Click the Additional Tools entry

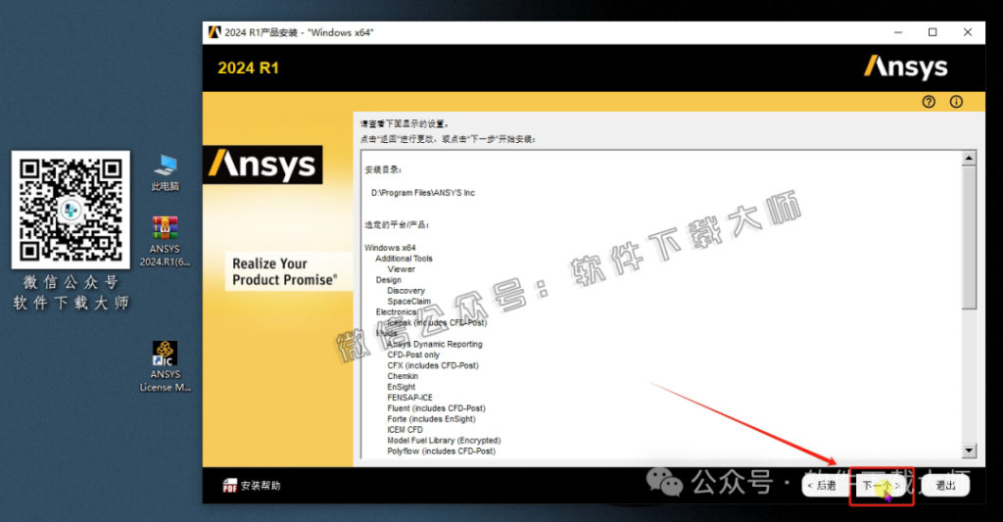coord(404,259)
